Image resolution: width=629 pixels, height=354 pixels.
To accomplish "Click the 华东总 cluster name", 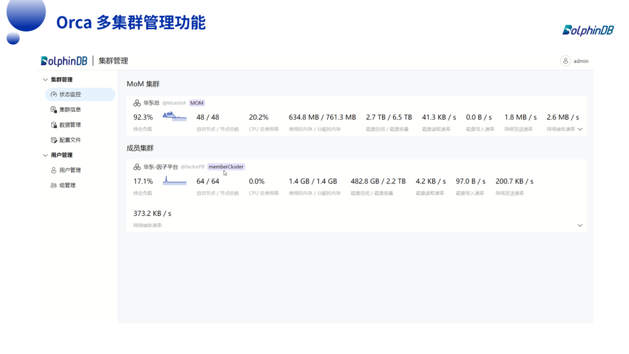I will coord(151,103).
